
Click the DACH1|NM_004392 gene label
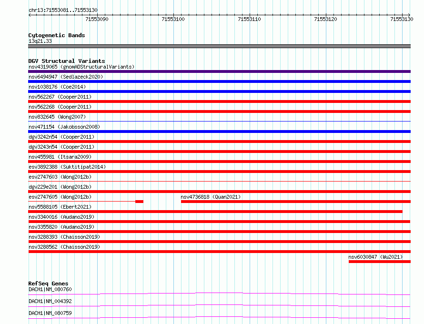pyautogui.click(x=50, y=301)
